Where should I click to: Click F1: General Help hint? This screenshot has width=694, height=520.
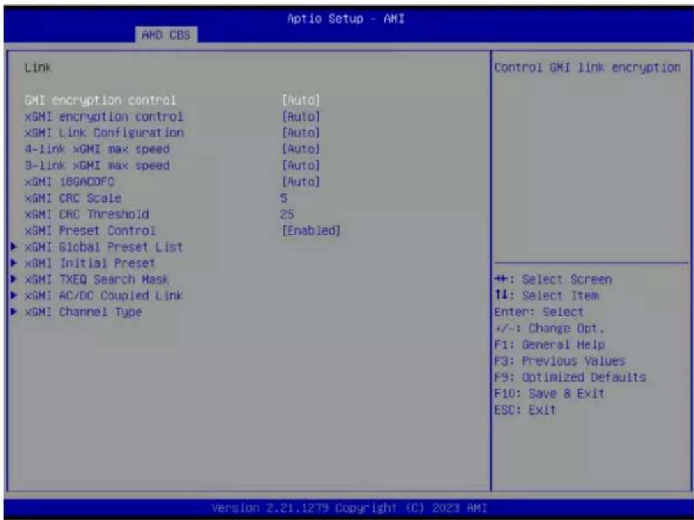(549, 345)
